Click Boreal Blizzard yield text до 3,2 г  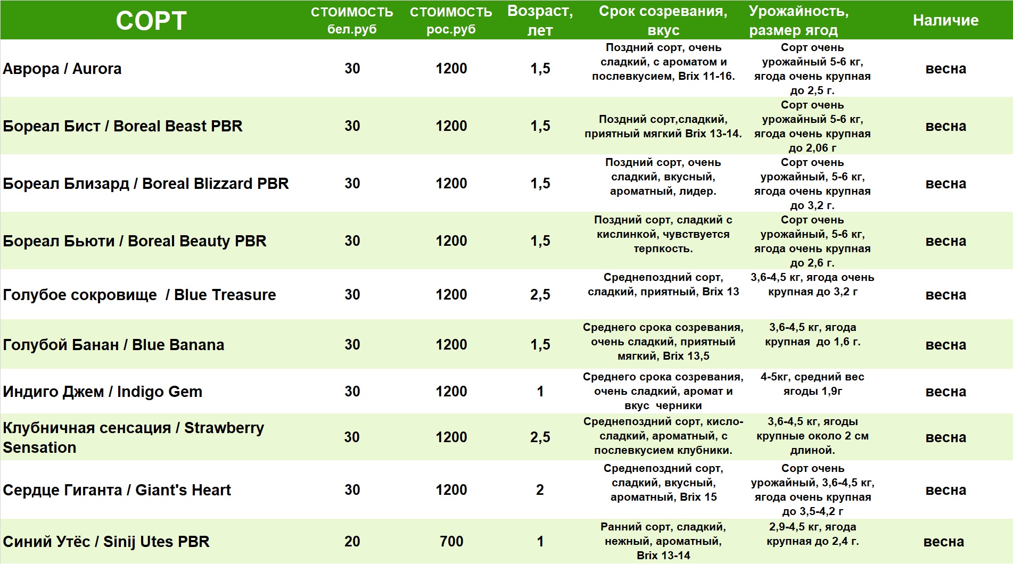812,184
